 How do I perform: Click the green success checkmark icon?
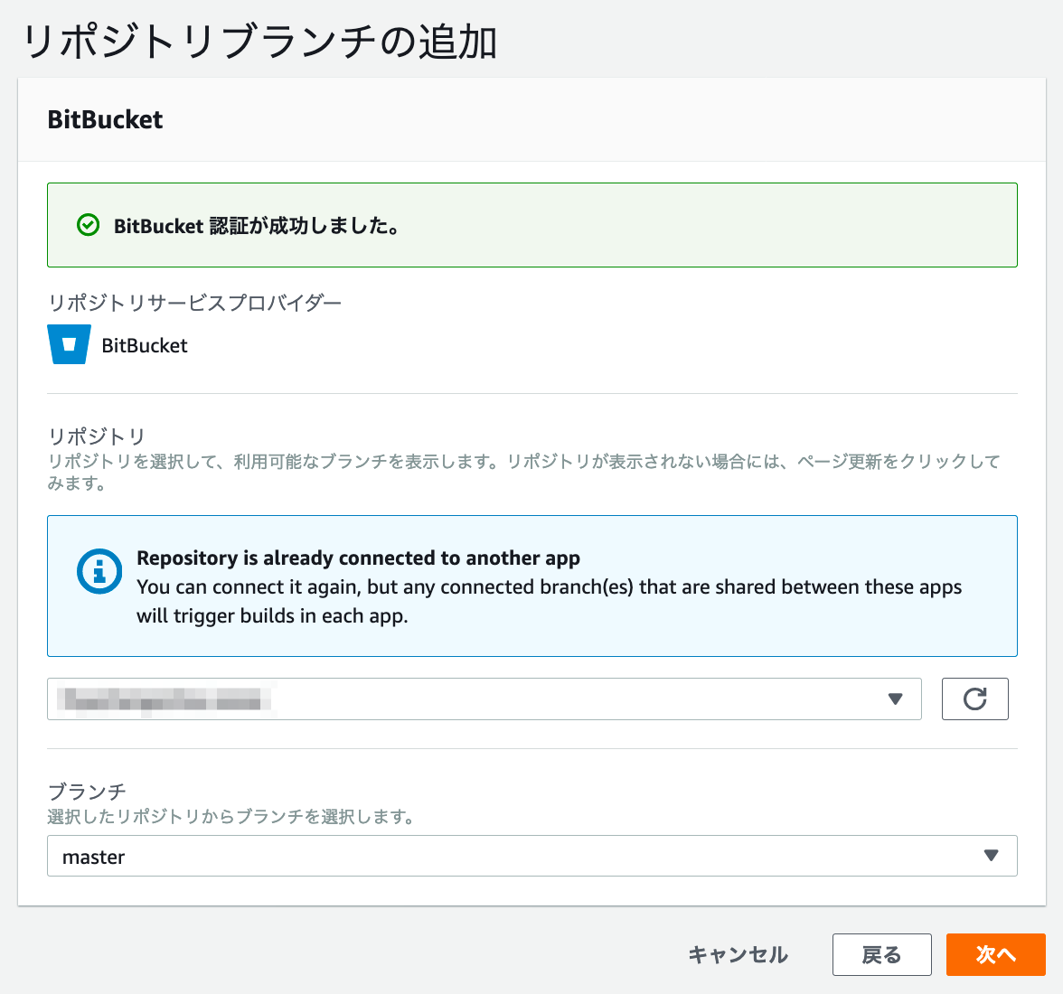89,225
